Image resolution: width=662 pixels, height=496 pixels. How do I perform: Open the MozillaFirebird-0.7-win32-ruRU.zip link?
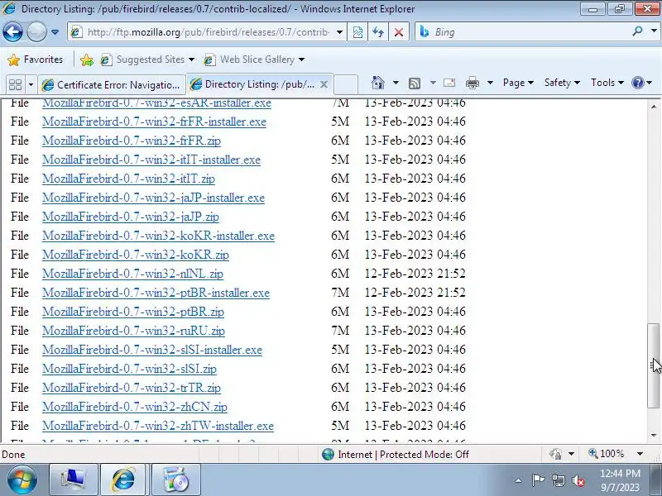[x=133, y=330]
